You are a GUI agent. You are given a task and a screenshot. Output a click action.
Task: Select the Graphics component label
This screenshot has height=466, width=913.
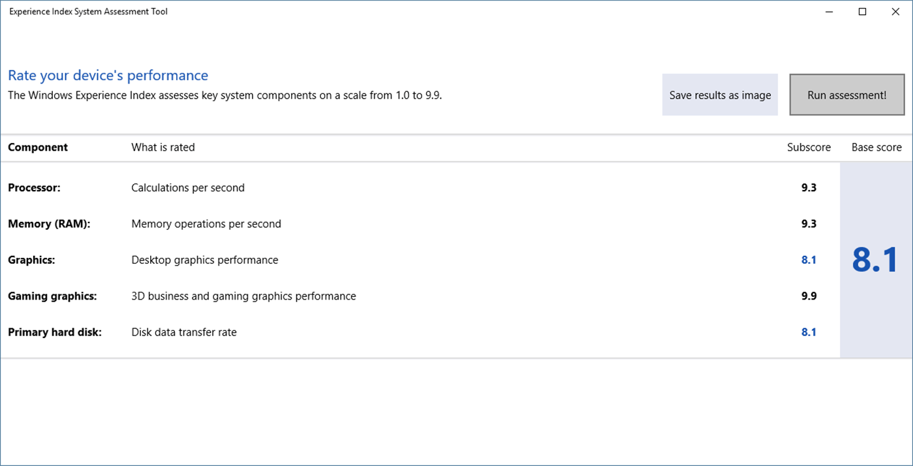pyautogui.click(x=31, y=260)
